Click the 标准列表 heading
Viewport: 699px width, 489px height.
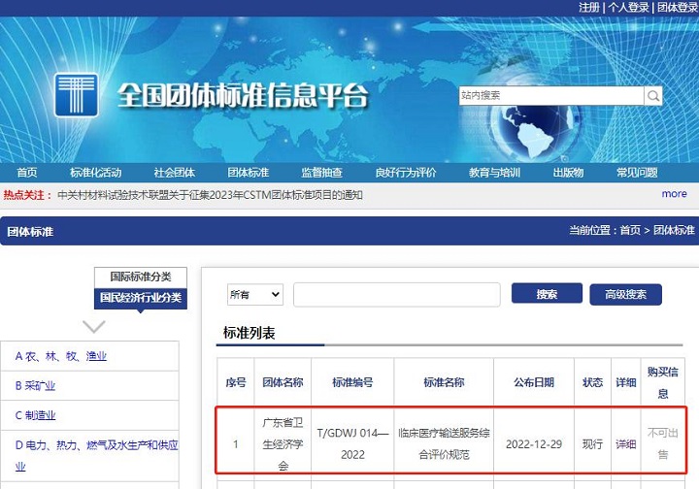pyautogui.click(x=250, y=333)
